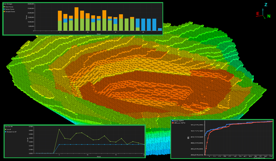
Task: Click the '0.2000' value on Cut-off axis
Action: click(31, 146)
